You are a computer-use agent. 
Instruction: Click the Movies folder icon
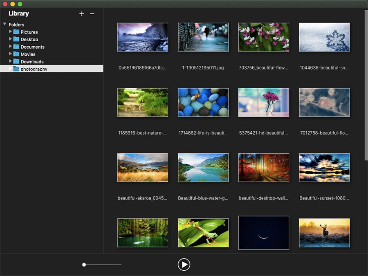click(x=16, y=54)
